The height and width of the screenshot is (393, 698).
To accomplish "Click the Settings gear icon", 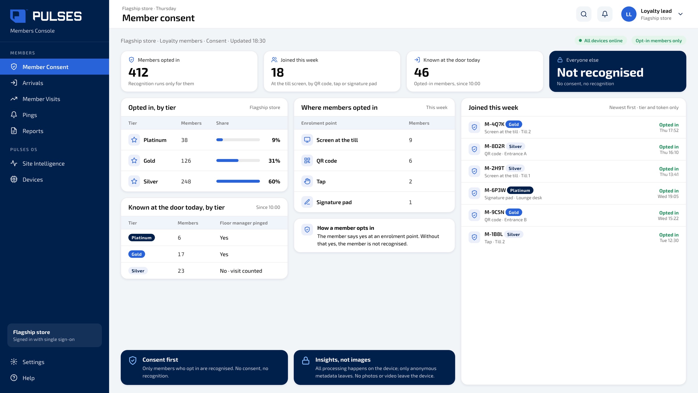I will pos(14,362).
